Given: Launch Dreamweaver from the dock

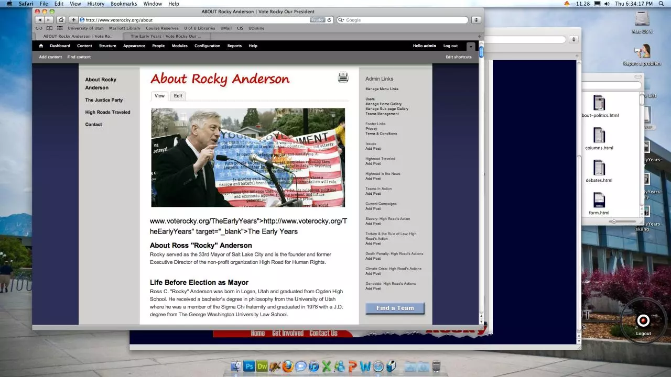Looking at the screenshot, I should tap(262, 367).
